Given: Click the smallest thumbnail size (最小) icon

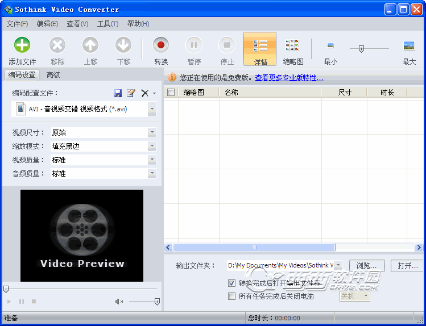Looking at the screenshot, I should [x=330, y=45].
